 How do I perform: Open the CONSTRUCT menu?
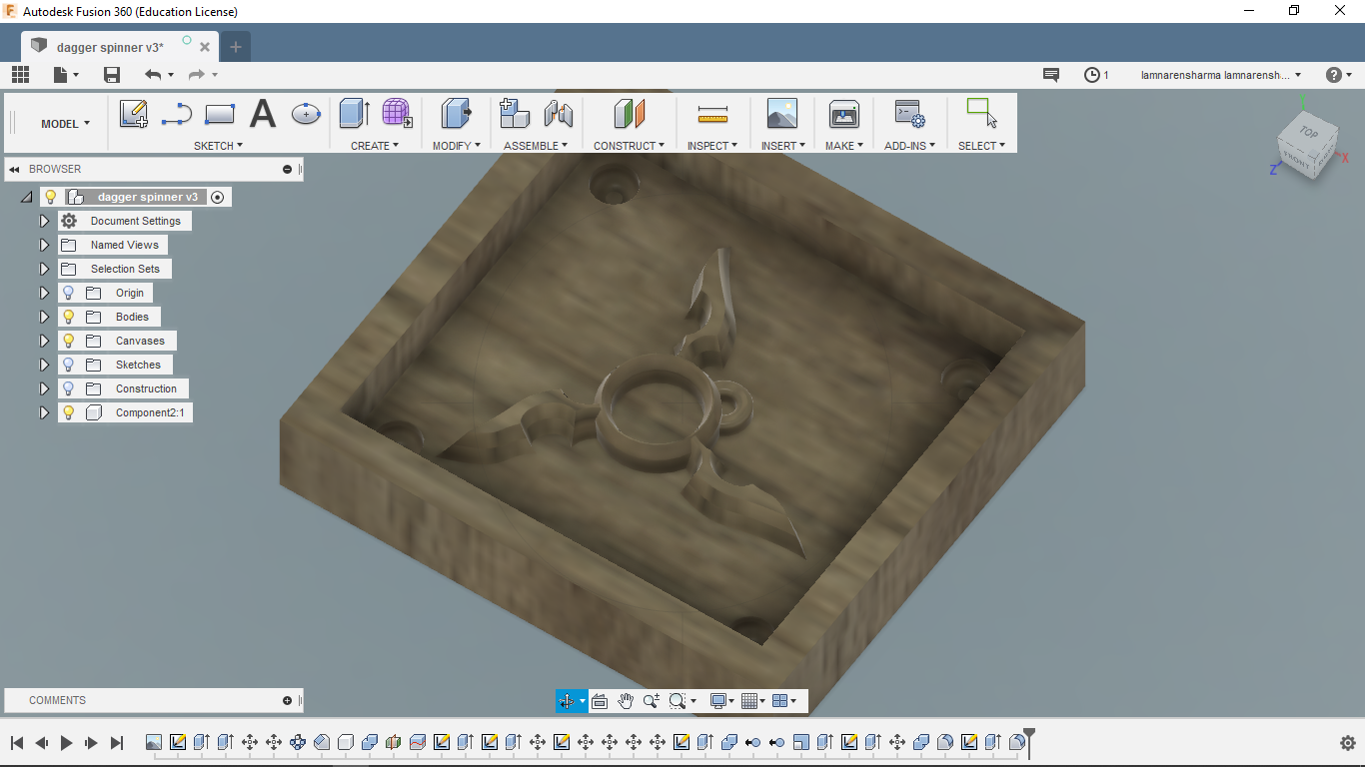(629, 146)
